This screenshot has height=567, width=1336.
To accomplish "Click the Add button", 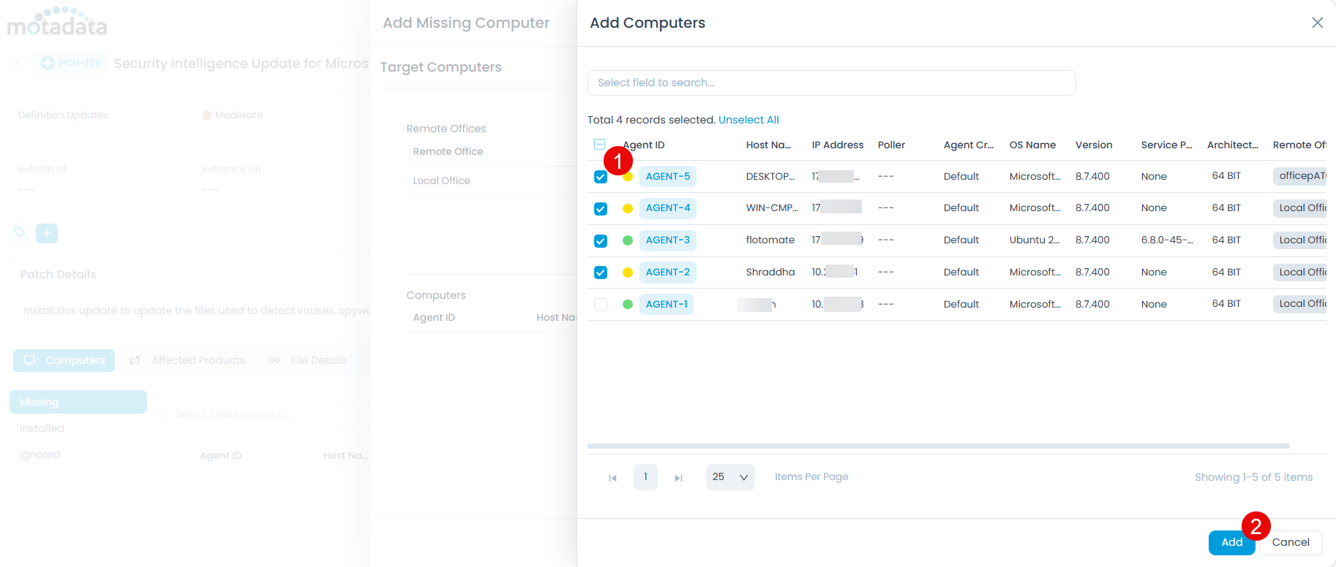I will coord(1232,542).
